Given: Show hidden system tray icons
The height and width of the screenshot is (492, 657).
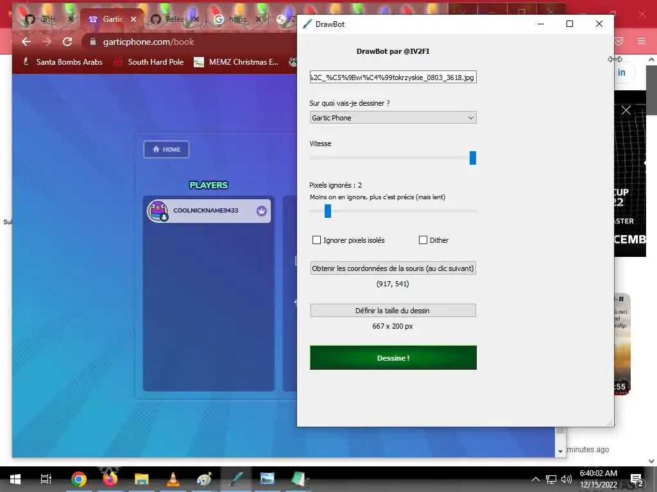Looking at the screenshot, I should click(536, 479).
